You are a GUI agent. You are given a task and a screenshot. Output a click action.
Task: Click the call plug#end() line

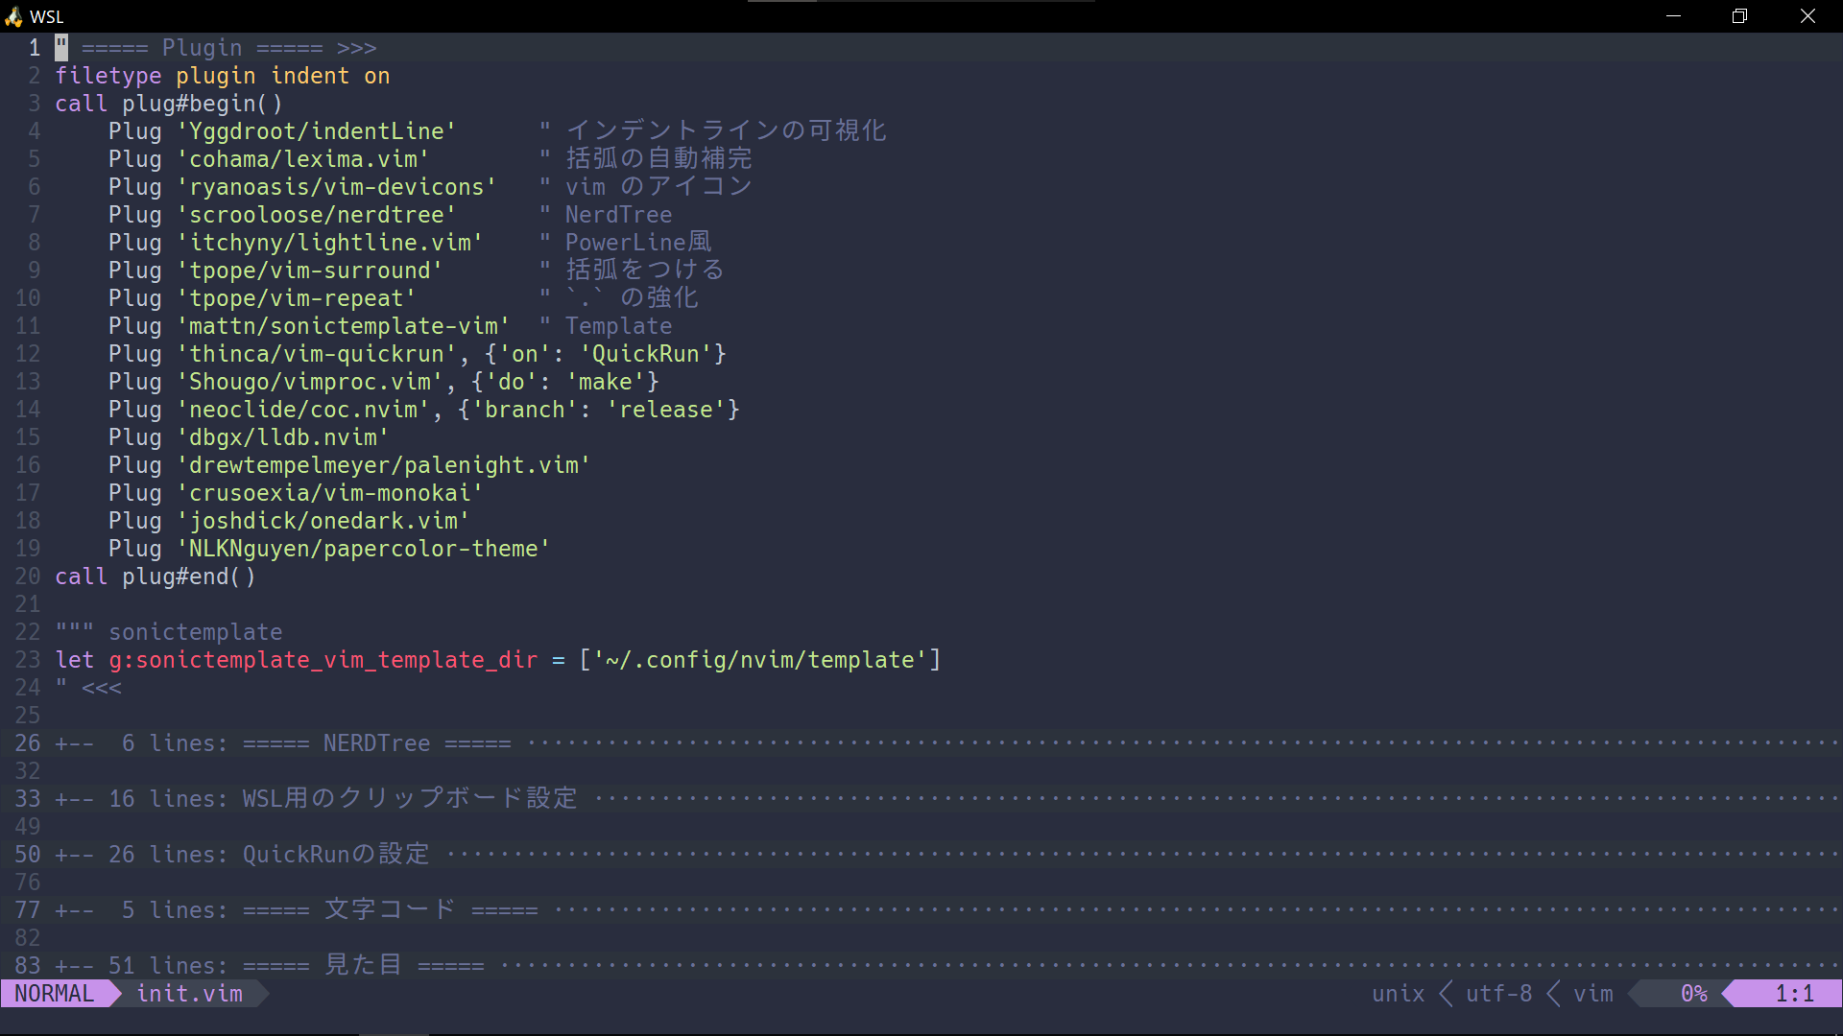pyautogui.click(x=156, y=577)
